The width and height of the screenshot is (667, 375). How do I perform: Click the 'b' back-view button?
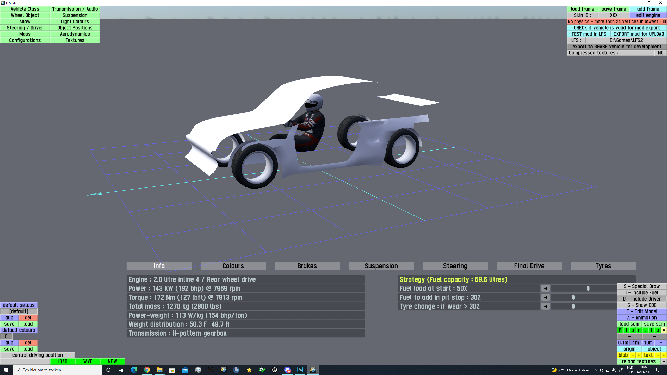pyautogui.click(x=633, y=330)
